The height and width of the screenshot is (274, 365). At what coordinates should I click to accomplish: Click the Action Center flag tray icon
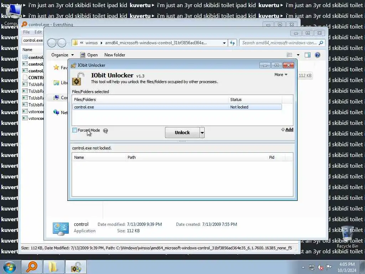pyautogui.click(x=329, y=267)
